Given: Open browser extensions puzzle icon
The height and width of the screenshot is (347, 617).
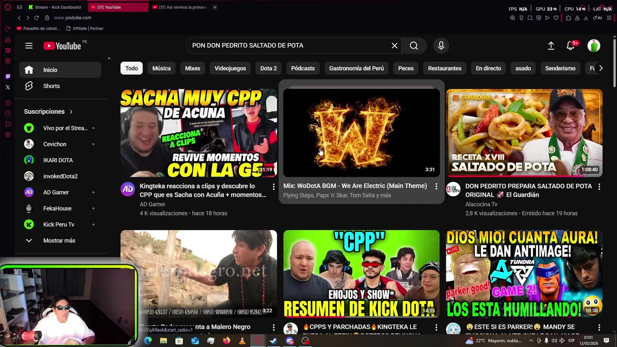Looking at the screenshot, I should point(568,18).
